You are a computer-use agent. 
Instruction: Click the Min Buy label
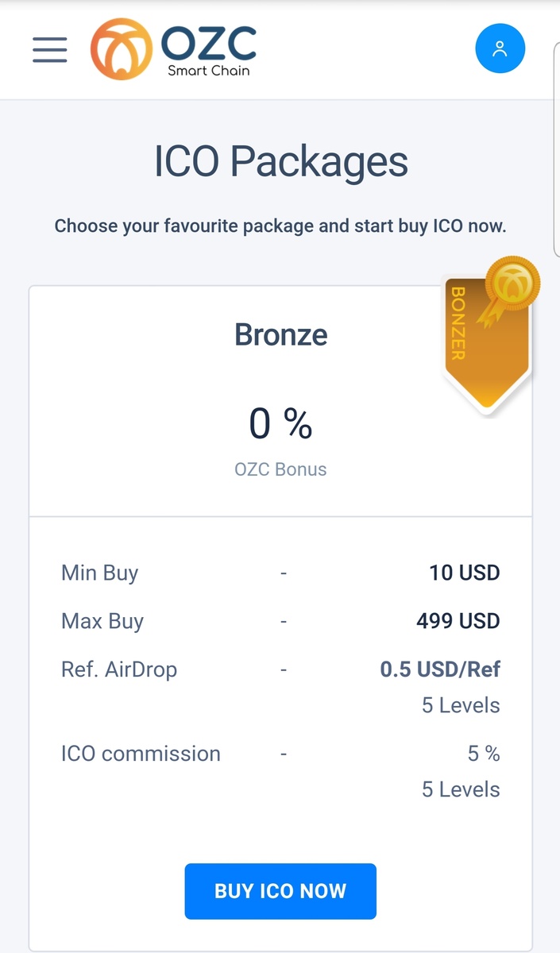99,573
